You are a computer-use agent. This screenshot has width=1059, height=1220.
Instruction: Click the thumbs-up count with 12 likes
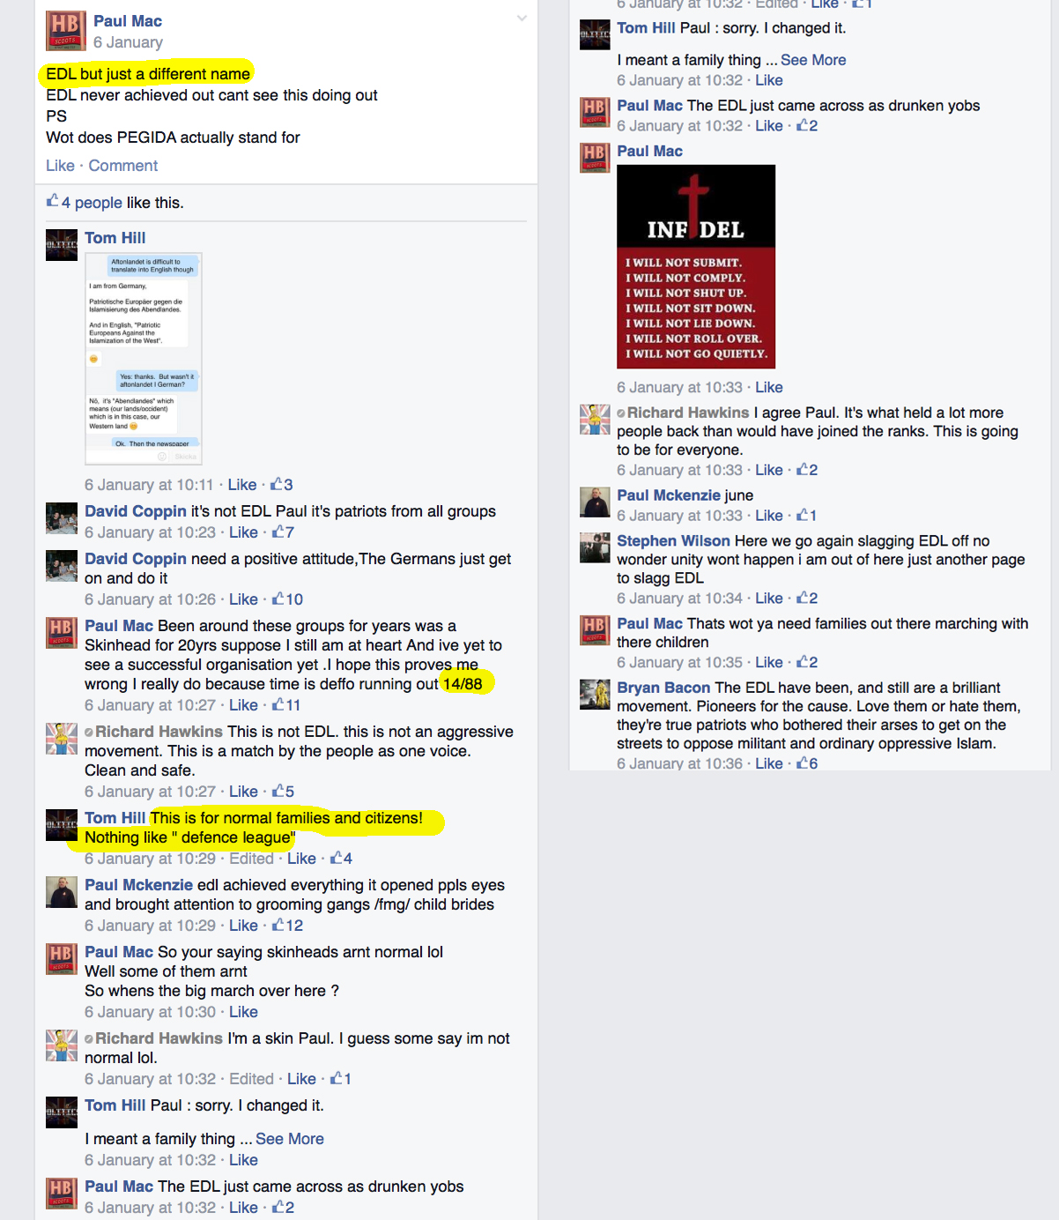288,926
